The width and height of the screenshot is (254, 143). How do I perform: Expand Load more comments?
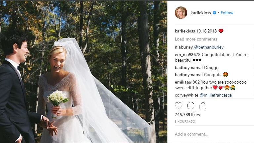pos(196,39)
